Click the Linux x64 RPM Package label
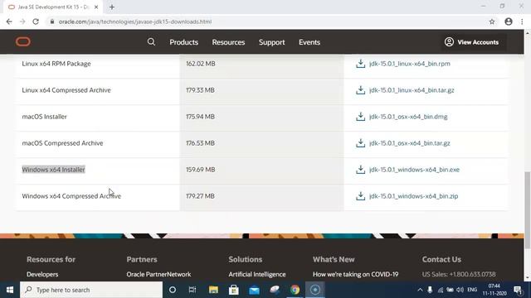Image resolution: width=531 pixels, height=298 pixels. tap(56, 64)
